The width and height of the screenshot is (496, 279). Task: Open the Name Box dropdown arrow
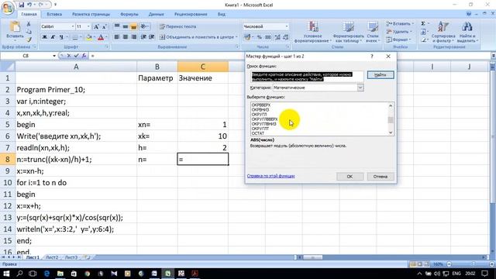tap(54, 56)
